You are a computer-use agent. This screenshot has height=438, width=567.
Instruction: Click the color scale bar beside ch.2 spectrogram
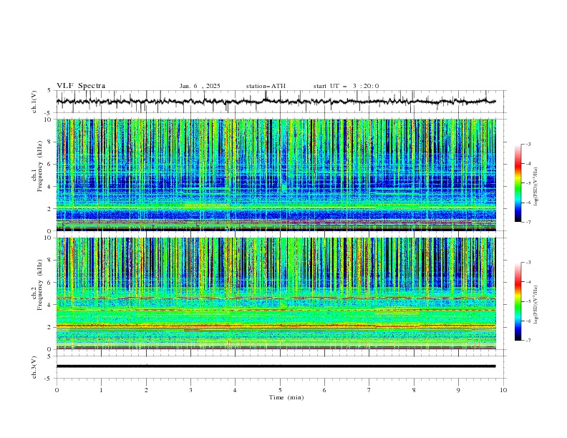click(x=518, y=301)
